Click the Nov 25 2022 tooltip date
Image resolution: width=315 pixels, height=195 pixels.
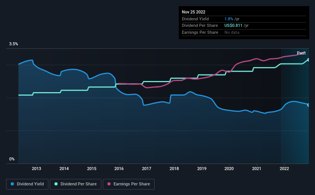[x=193, y=12]
